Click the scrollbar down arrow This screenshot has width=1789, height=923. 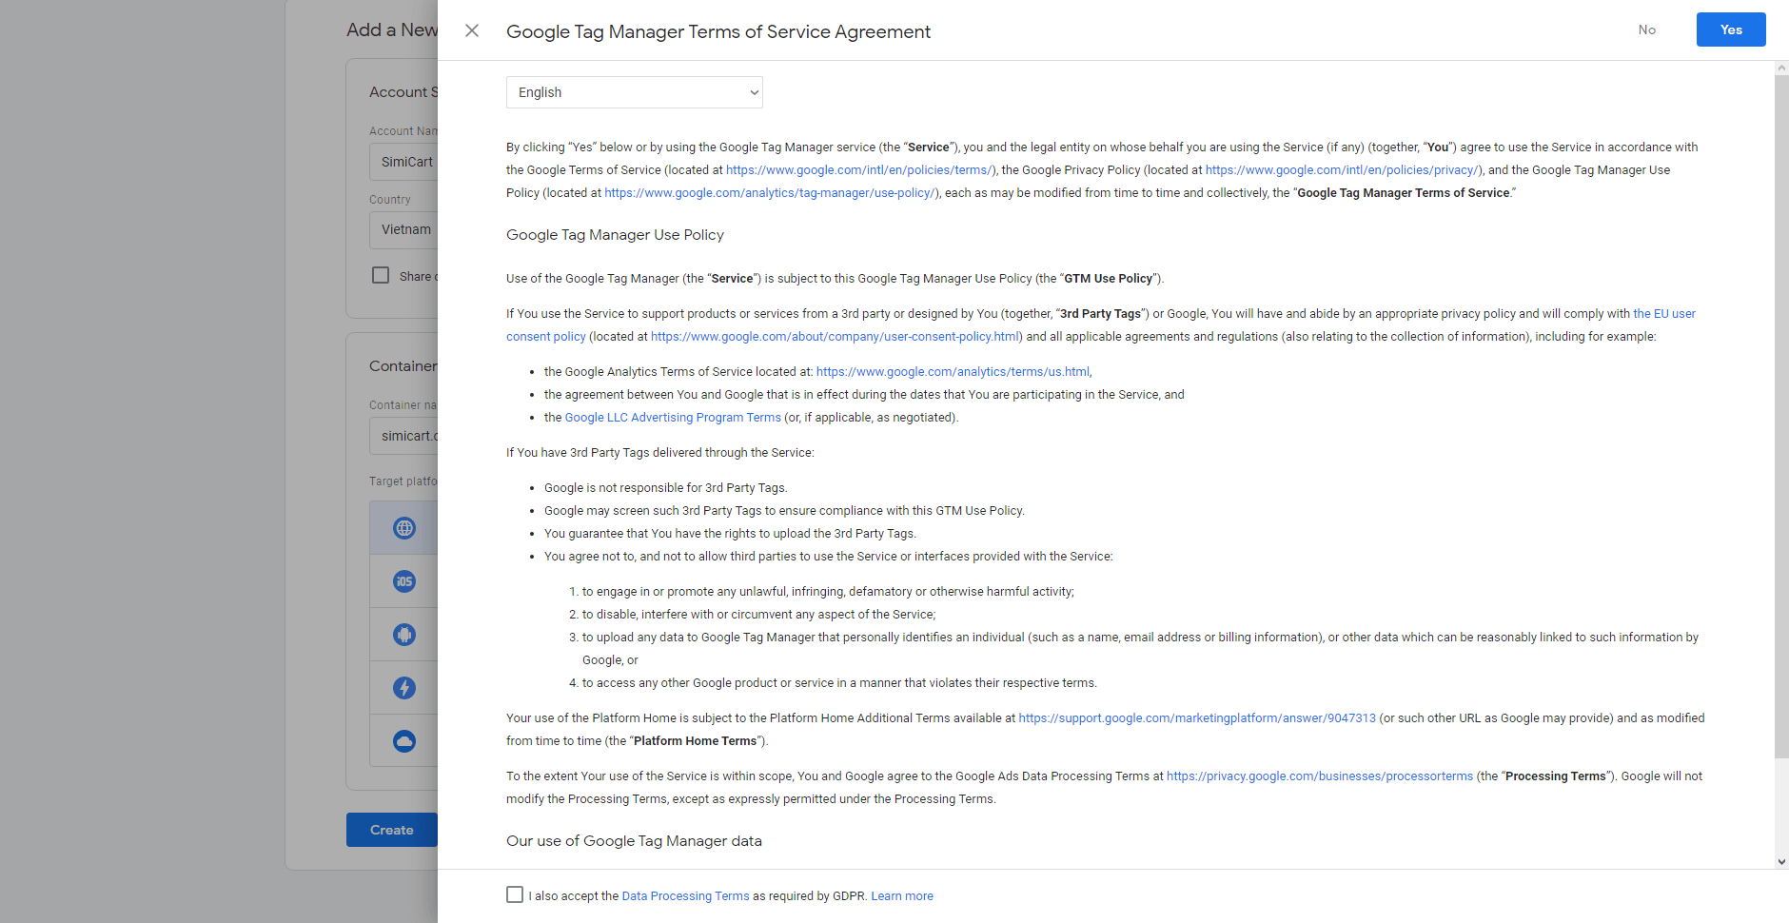tap(1781, 861)
